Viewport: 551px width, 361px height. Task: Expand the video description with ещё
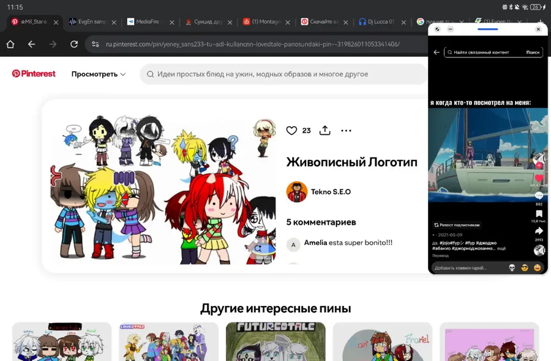tap(501, 248)
